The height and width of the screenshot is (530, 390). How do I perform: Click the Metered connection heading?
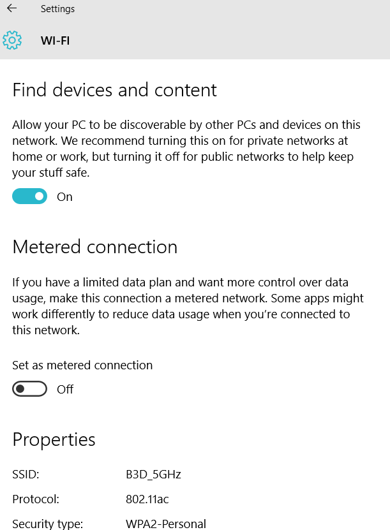(94, 247)
